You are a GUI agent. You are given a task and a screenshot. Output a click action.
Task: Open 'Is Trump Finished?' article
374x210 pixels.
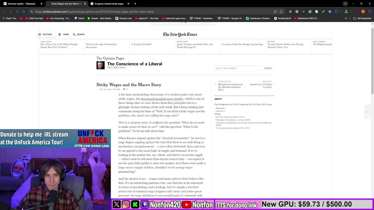pyautogui.click(x=141, y=44)
